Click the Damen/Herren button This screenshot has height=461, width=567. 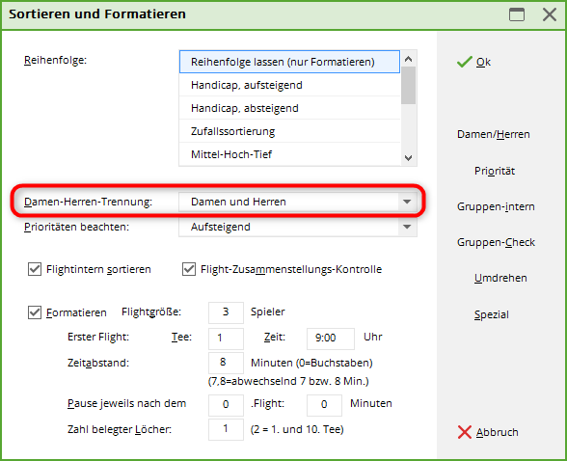(494, 134)
